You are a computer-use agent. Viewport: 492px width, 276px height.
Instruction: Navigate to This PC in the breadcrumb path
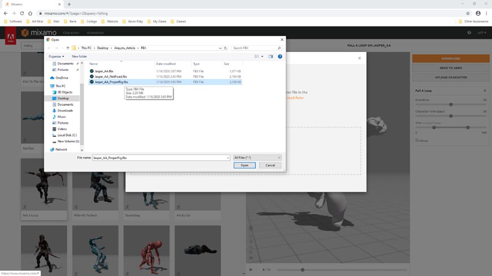click(86, 48)
